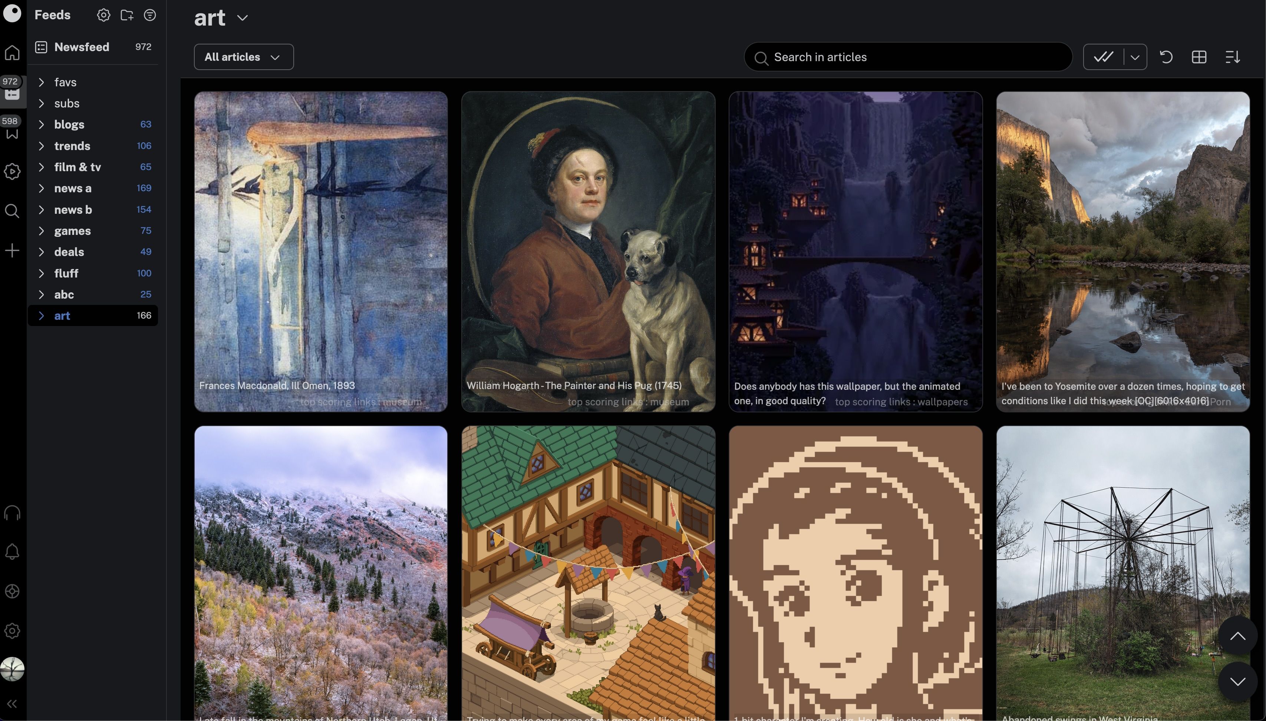Open the feed settings gear icon

pyautogui.click(x=103, y=16)
